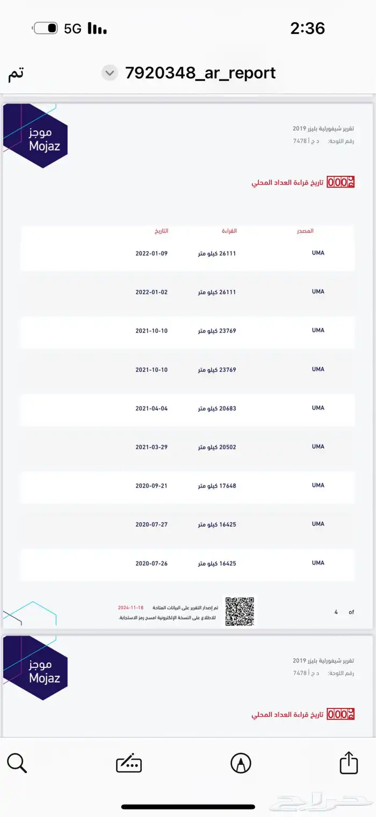Image resolution: width=376 pixels, height=817 pixels.
Task: Activate the markup pen icon
Action: pyautogui.click(x=241, y=763)
